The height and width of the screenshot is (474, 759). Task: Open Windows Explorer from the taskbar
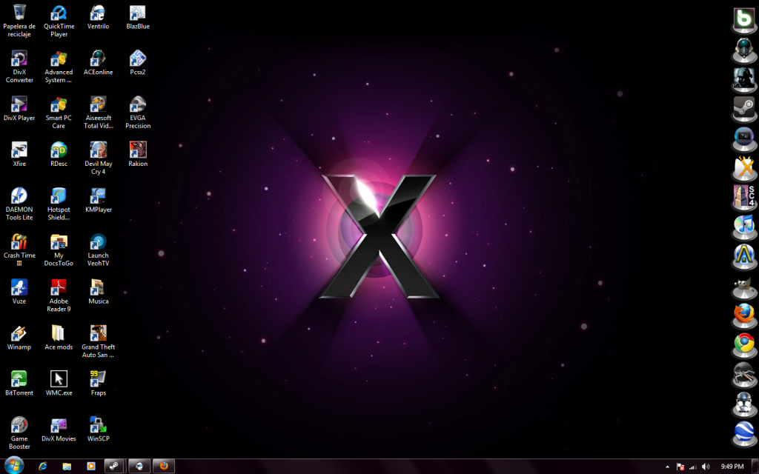[x=67, y=466]
